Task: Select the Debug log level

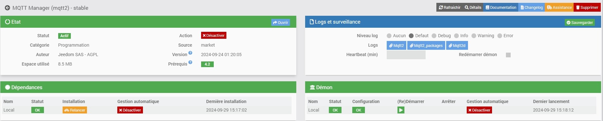Action: (434, 36)
